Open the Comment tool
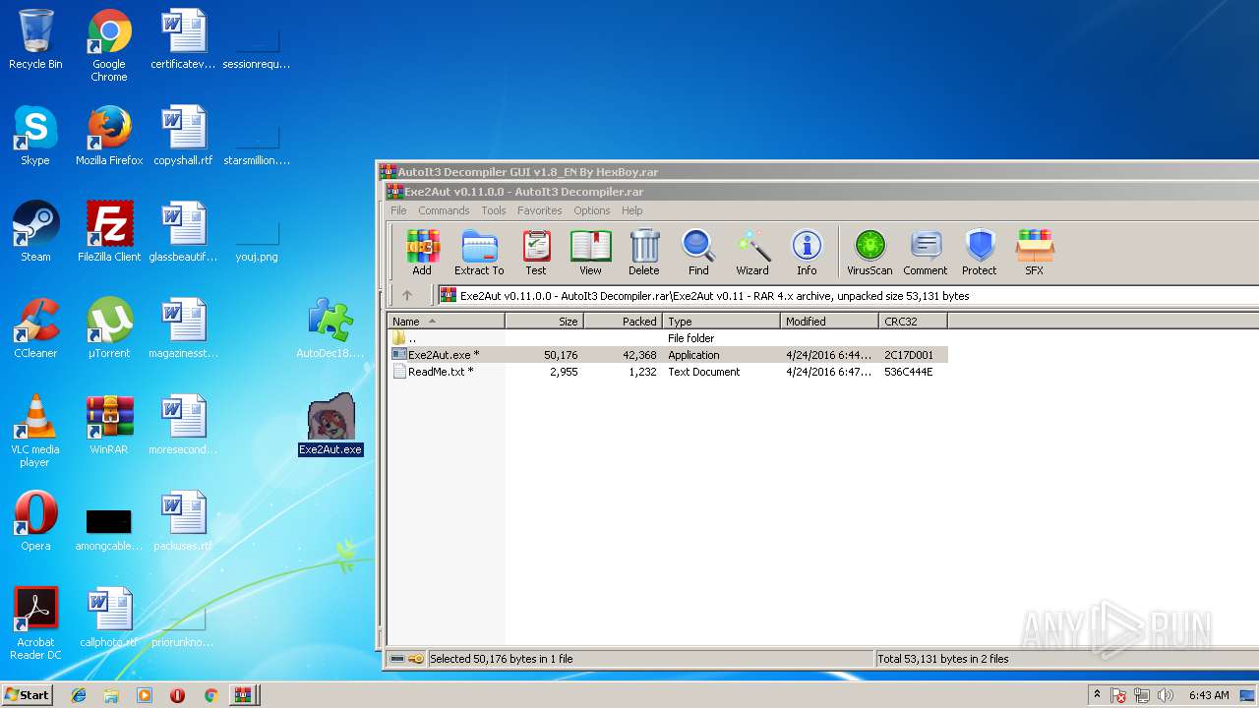Viewport: 1259px width, 708px height. (x=926, y=253)
